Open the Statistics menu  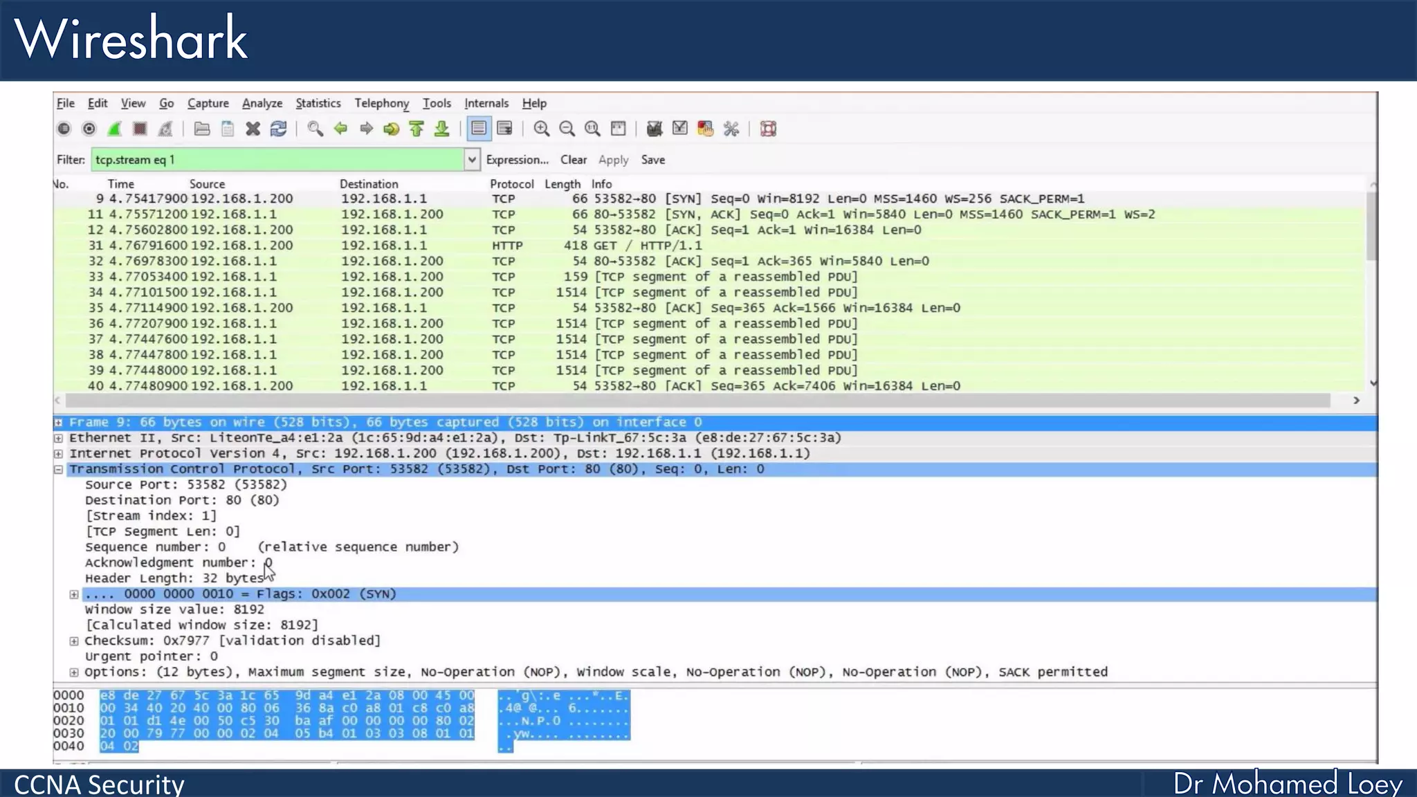tap(318, 103)
